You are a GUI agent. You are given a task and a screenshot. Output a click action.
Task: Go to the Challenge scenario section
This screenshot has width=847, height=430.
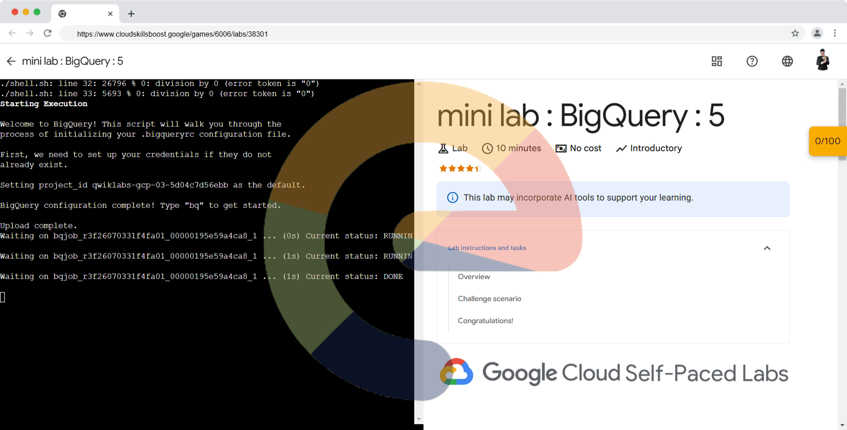coord(489,299)
